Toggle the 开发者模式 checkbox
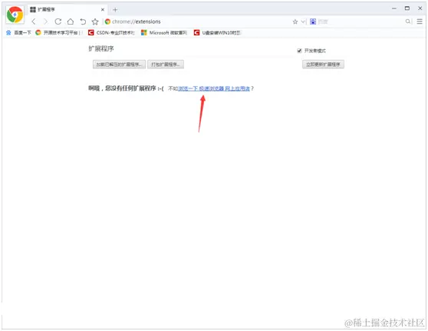 tap(299, 51)
